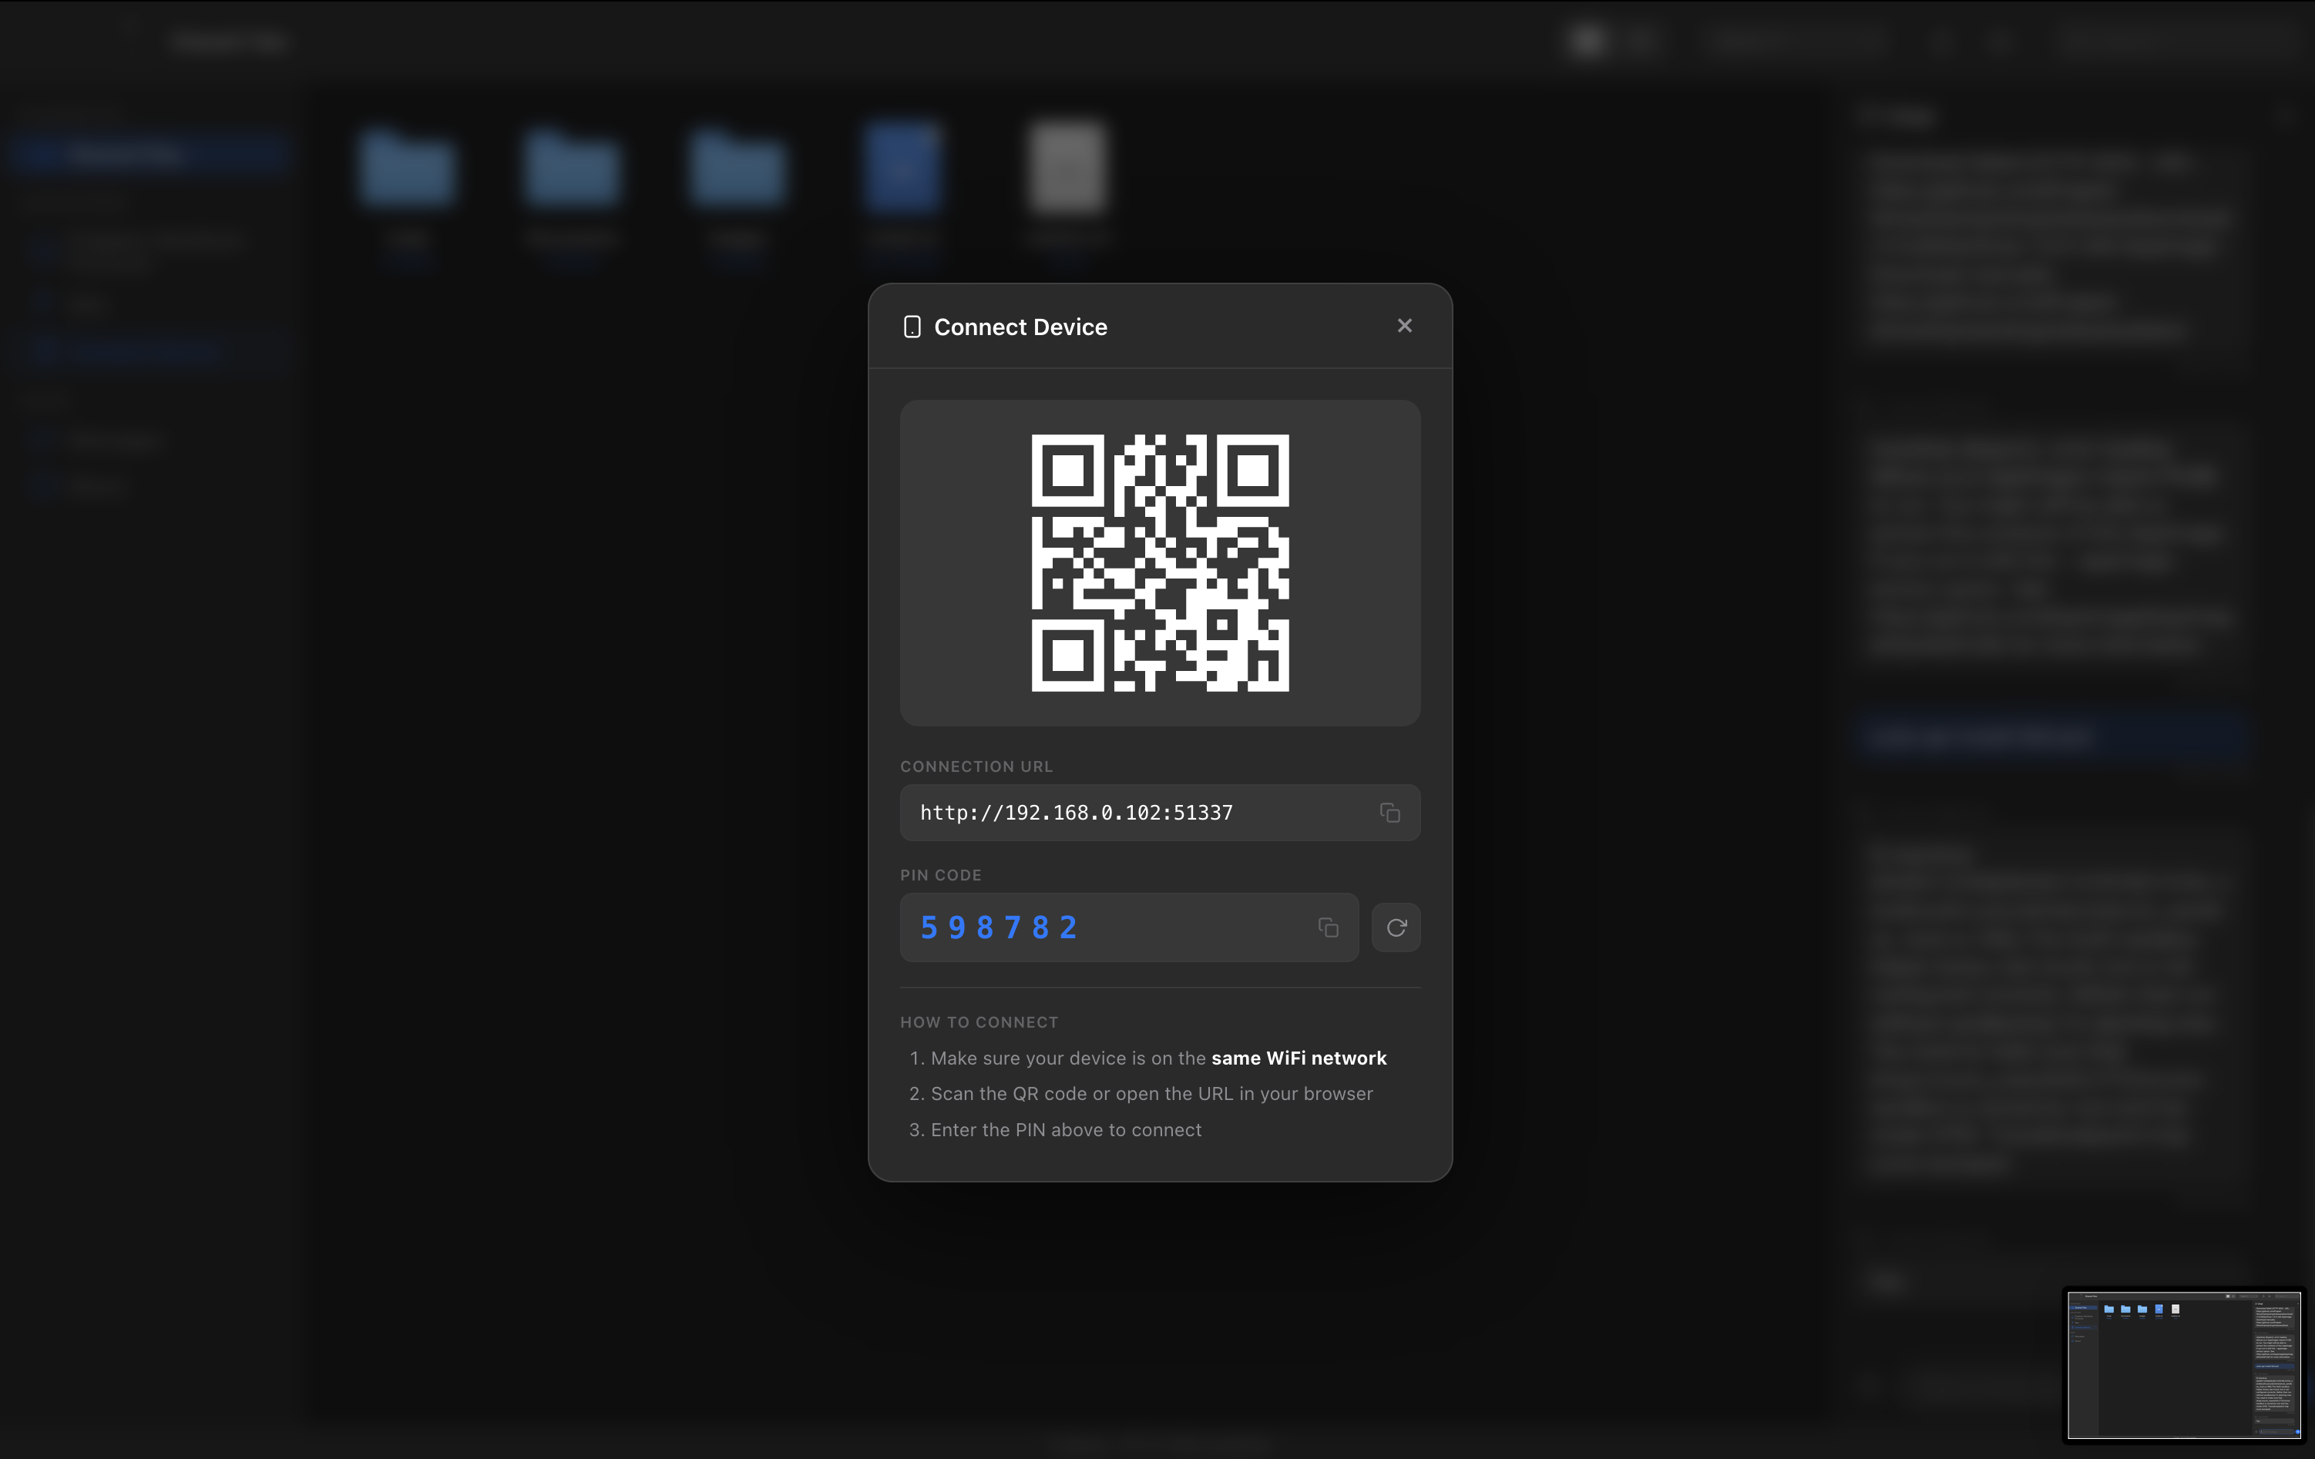This screenshot has width=2315, height=1459.
Task: Copy the PIN code 598782
Action: [x=1329, y=927]
